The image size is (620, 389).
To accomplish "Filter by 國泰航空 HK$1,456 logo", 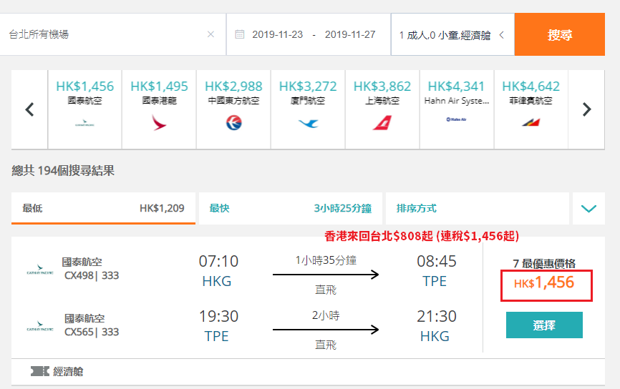I will 84,124.
